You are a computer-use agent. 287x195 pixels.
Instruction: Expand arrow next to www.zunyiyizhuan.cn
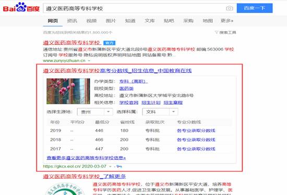[89, 60]
